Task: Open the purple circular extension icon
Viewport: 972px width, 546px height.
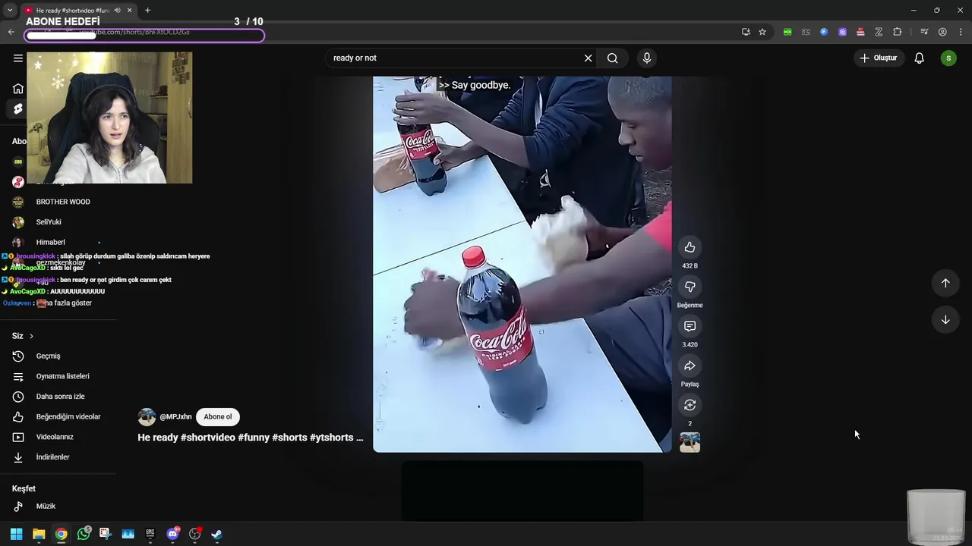Action: [842, 32]
